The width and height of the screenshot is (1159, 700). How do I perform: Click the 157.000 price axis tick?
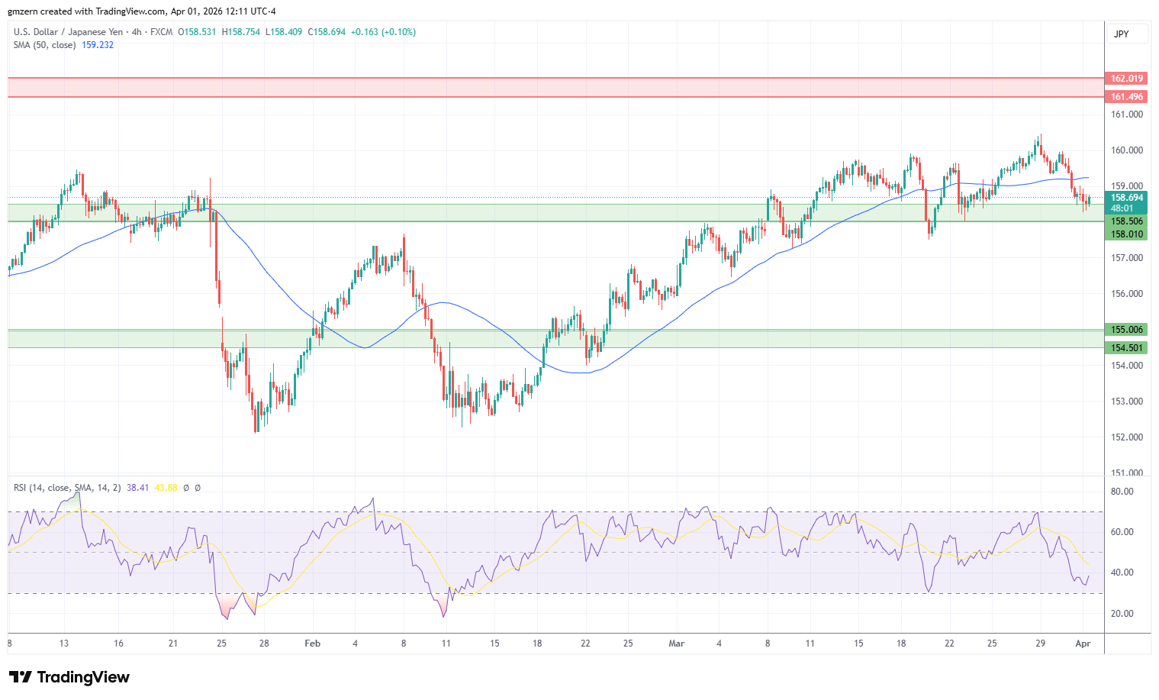coord(1127,258)
